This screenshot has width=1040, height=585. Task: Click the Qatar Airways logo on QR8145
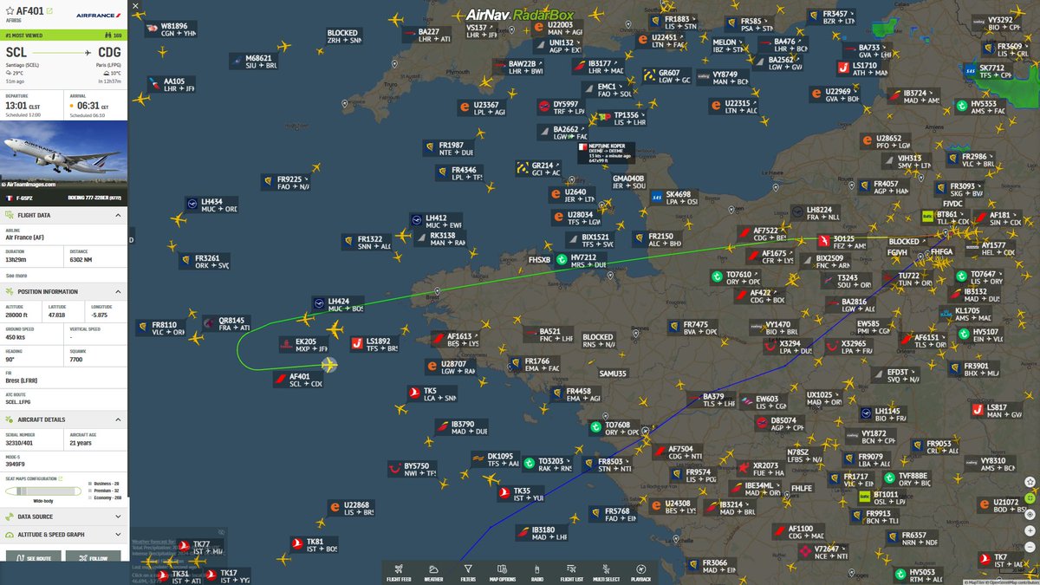tap(209, 322)
